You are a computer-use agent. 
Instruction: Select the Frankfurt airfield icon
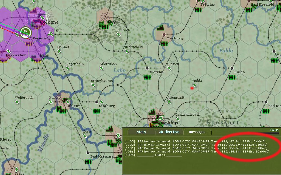click(161, 118)
